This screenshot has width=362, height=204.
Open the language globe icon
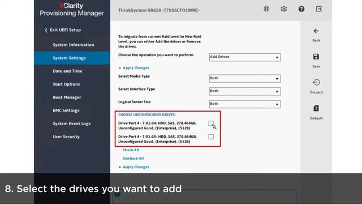click(x=266, y=9)
